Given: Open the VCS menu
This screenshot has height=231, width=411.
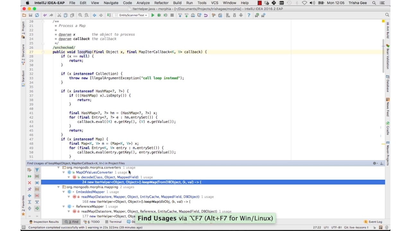Looking at the screenshot, I should pos(214,3).
